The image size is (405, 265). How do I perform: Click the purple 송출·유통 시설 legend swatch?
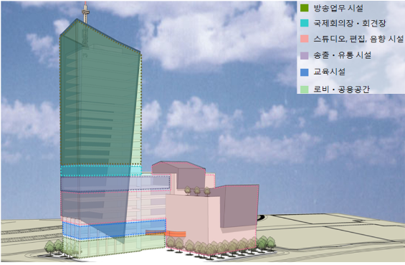(x=305, y=55)
